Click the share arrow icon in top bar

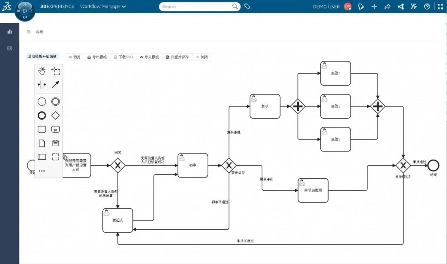click(387, 6)
